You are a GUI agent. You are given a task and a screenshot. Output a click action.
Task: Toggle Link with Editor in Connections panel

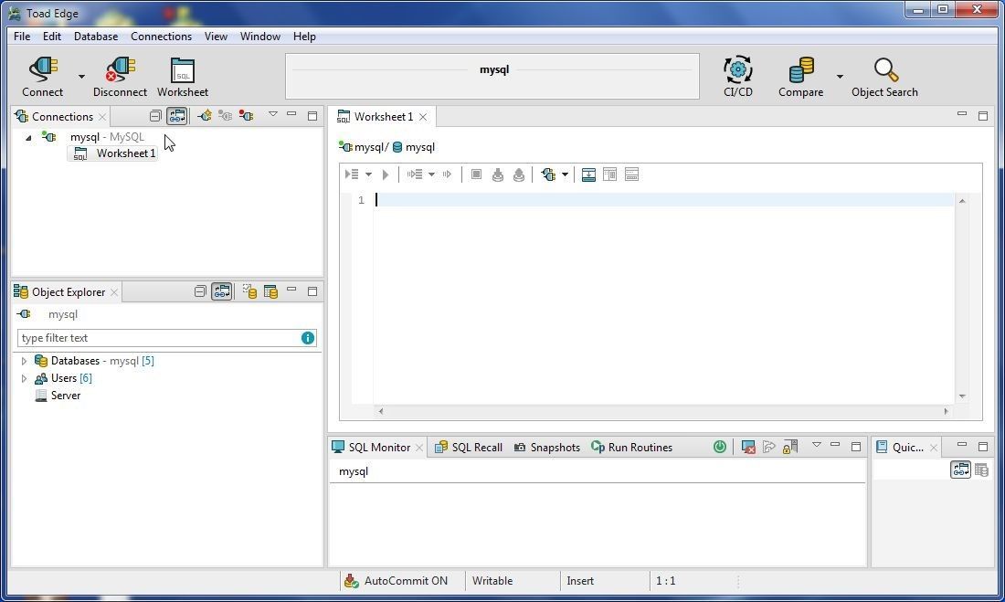[x=177, y=116]
